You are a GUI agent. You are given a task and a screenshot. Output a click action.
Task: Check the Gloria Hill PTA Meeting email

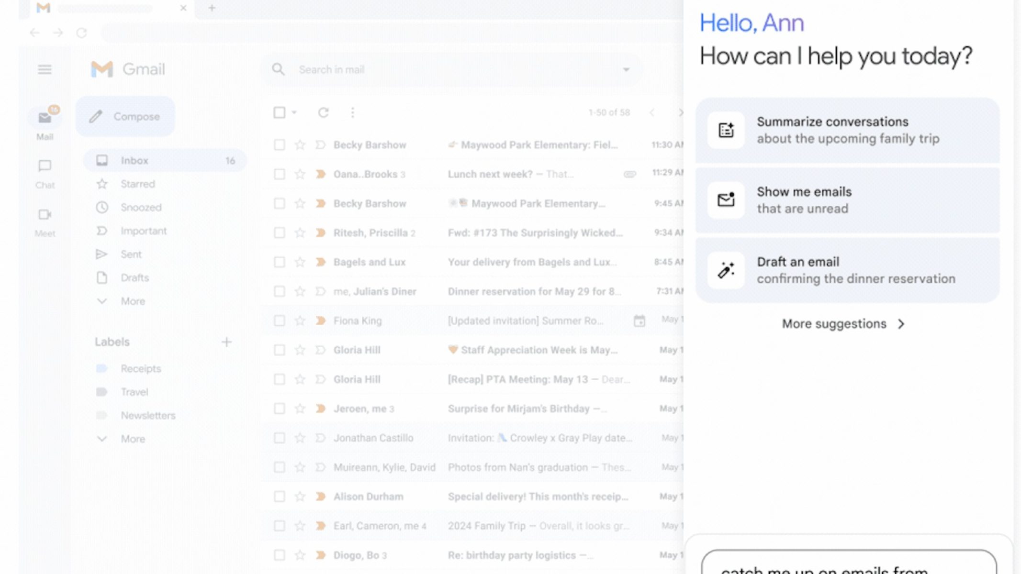[279, 379]
